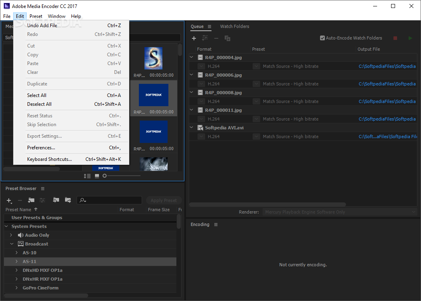Open preset dropdown for R4P_000004.jpg output
Image resolution: width=421 pixels, height=301 pixels.
point(257,66)
